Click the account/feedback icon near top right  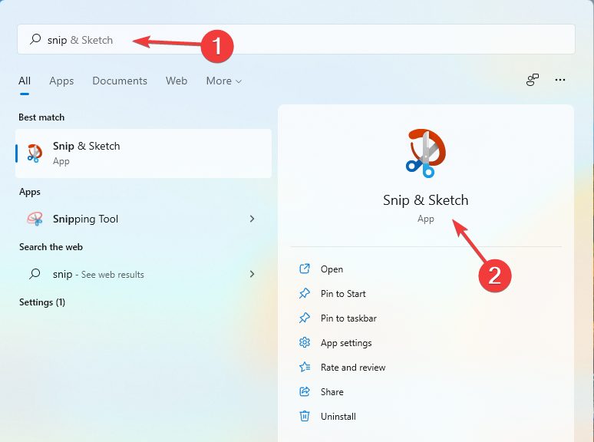point(533,80)
